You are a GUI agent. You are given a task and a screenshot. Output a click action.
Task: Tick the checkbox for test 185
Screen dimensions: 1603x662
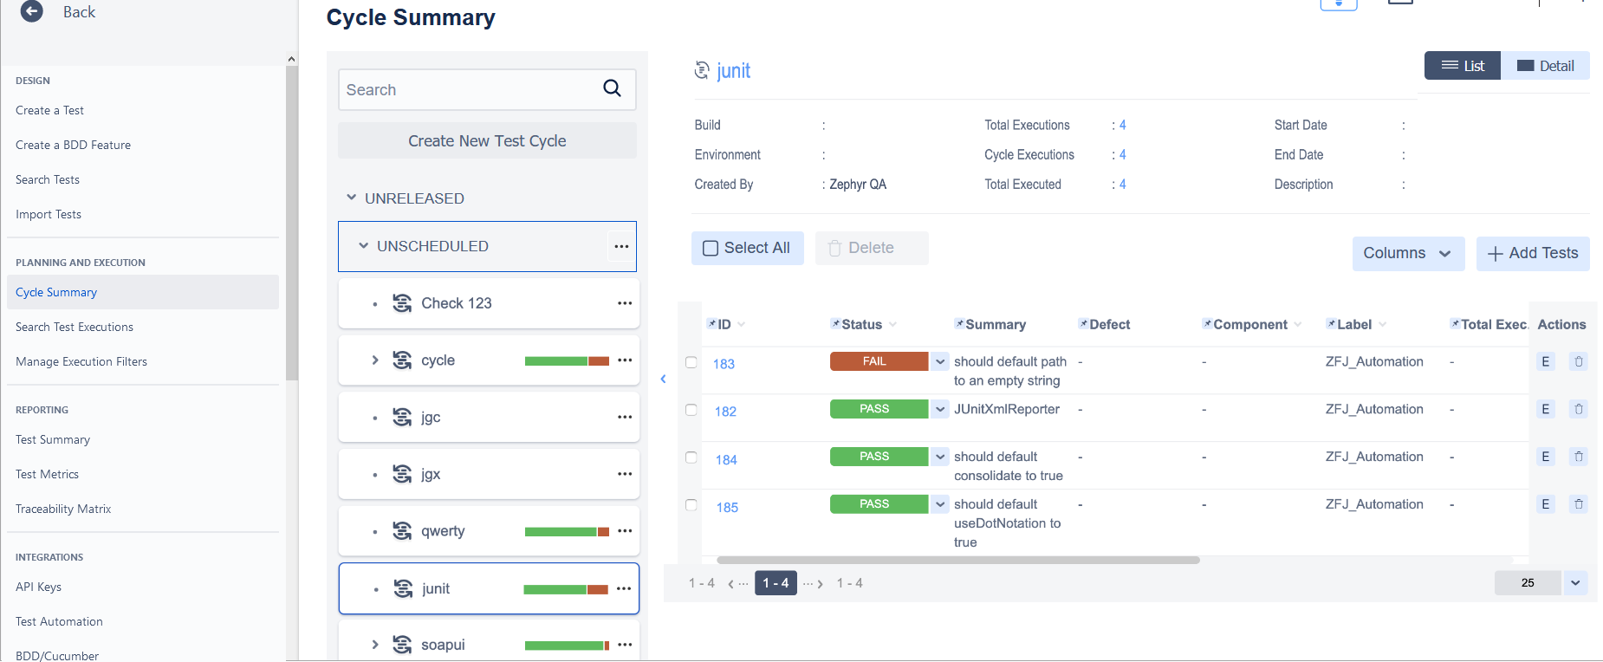691,505
